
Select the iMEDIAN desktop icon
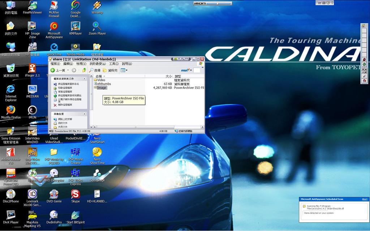(32, 92)
